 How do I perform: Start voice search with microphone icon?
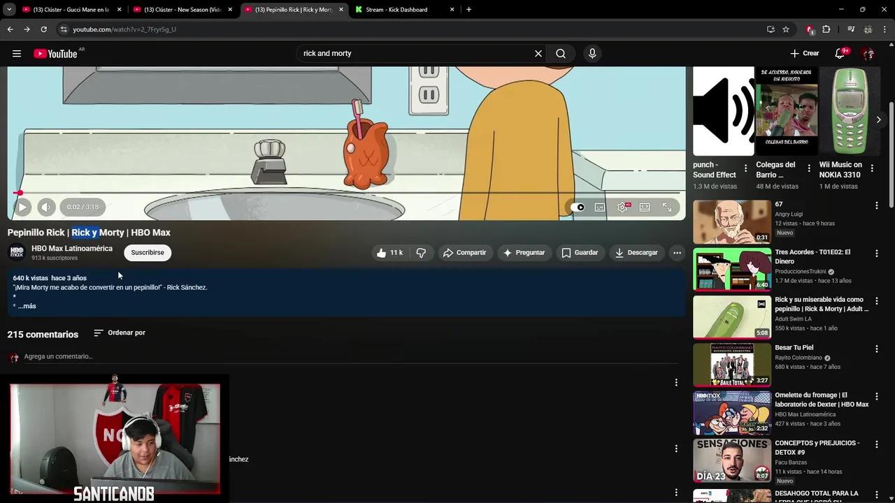(x=592, y=54)
